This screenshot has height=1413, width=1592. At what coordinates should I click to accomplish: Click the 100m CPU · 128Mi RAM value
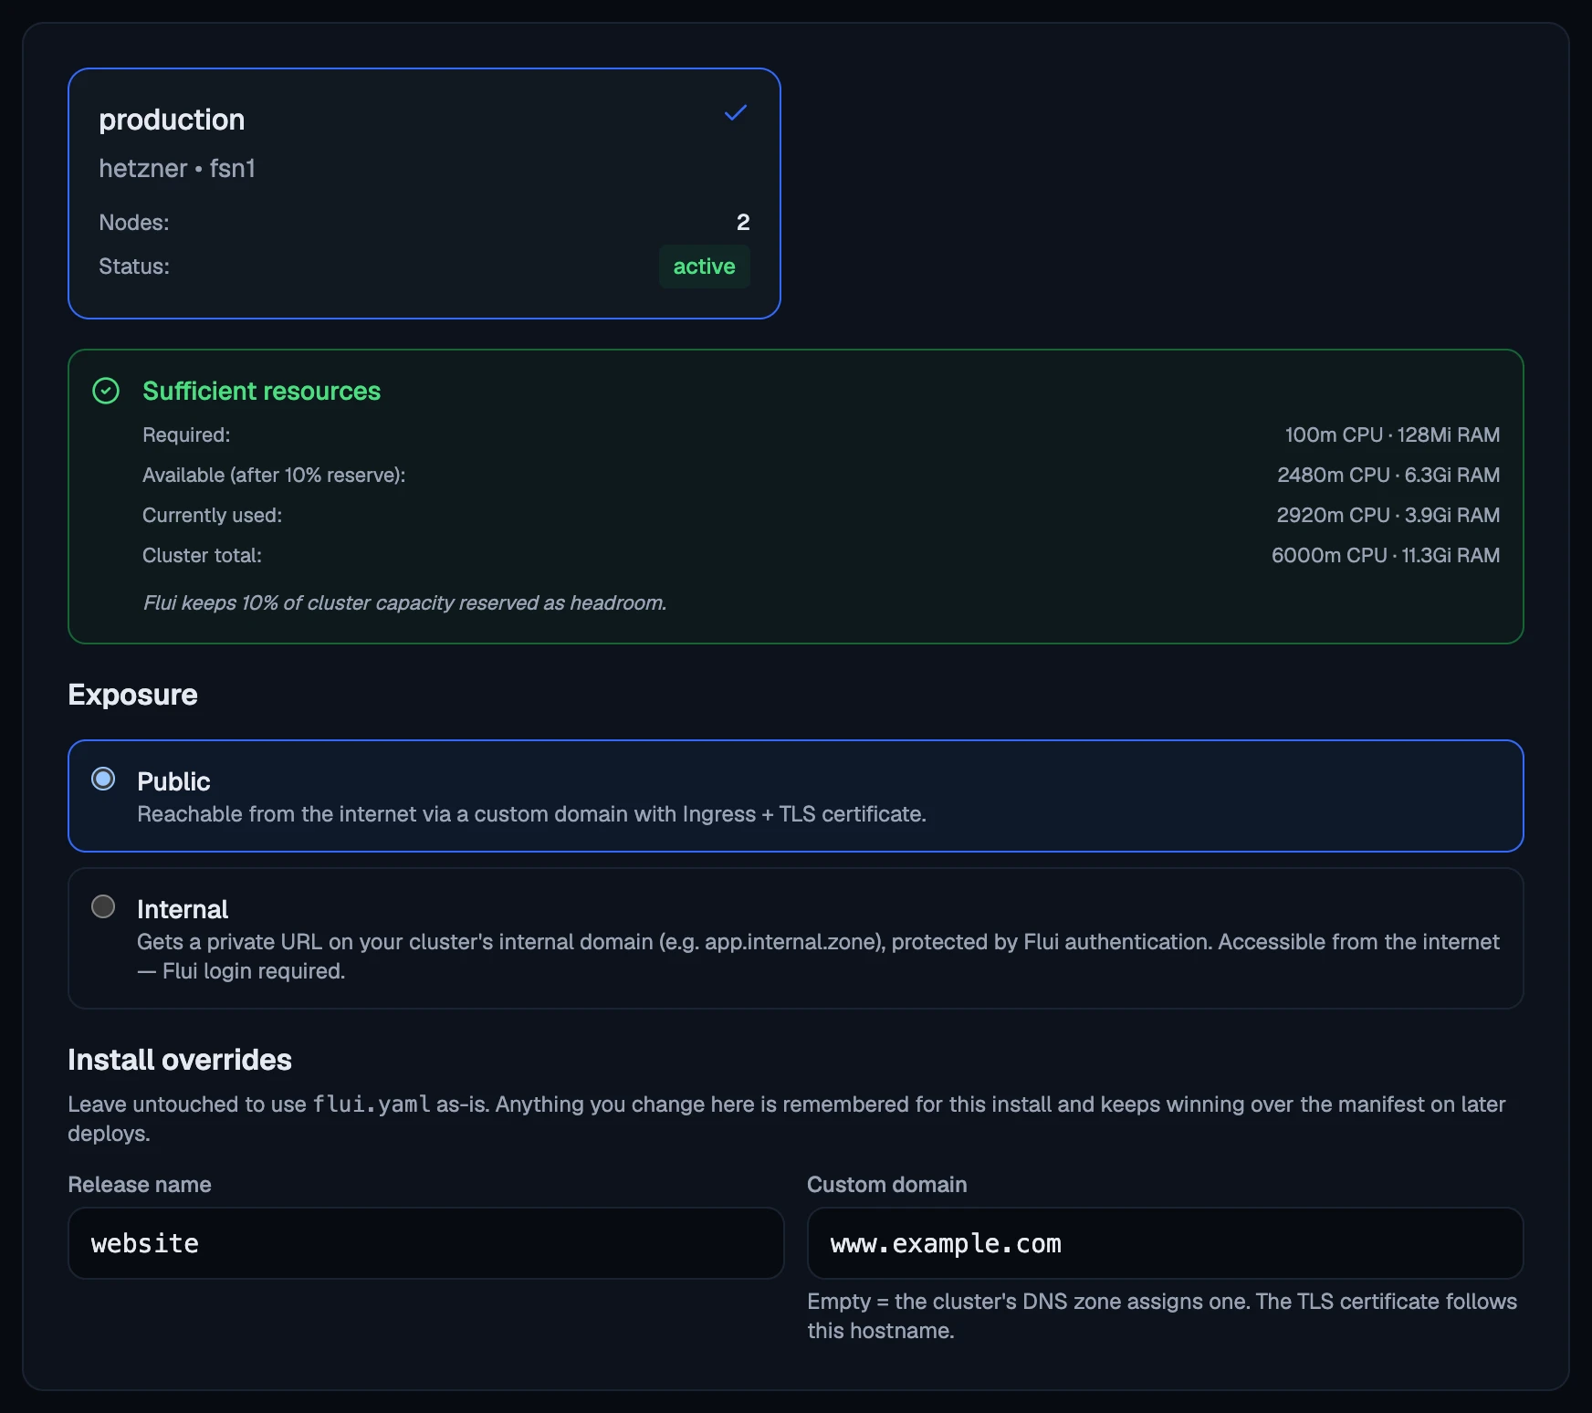click(1392, 434)
